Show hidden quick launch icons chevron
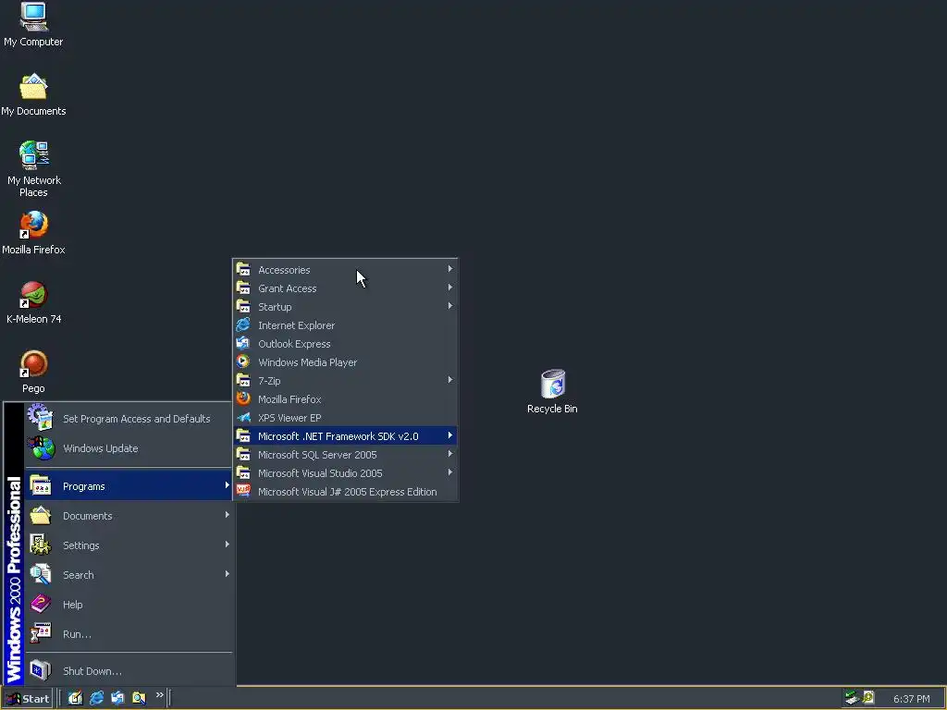 pos(159,695)
